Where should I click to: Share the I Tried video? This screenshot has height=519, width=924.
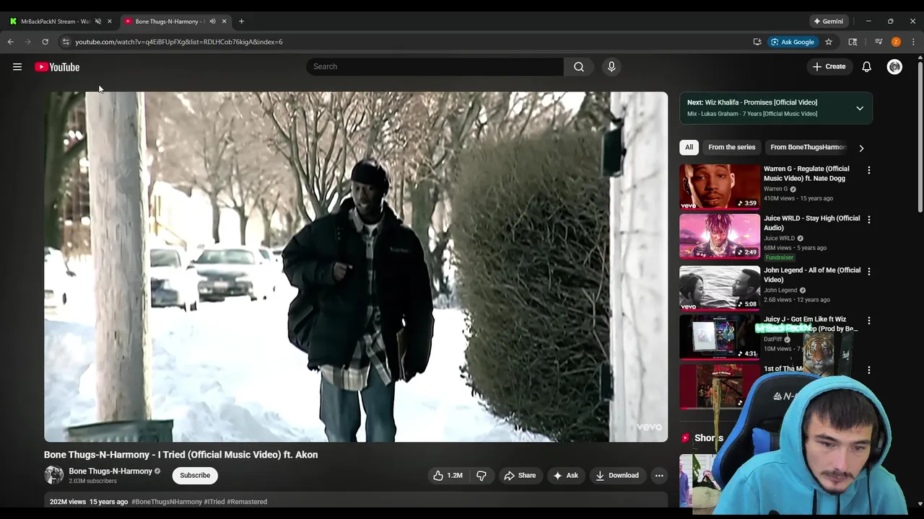click(x=520, y=476)
